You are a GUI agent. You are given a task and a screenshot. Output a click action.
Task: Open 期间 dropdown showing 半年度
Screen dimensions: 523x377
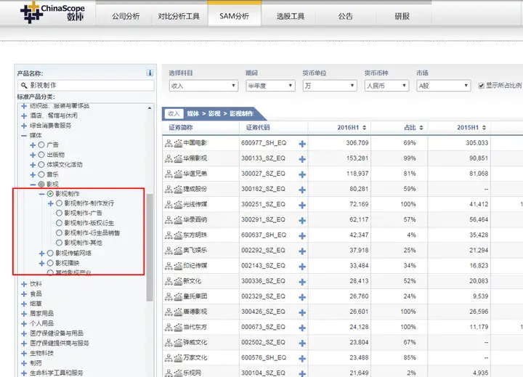270,86
